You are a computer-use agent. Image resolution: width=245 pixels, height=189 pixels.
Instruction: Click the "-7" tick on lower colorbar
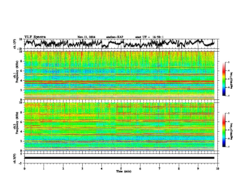pos(228,147)
